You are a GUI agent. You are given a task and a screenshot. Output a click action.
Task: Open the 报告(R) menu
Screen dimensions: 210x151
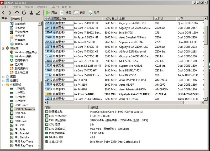pos(30,7)
